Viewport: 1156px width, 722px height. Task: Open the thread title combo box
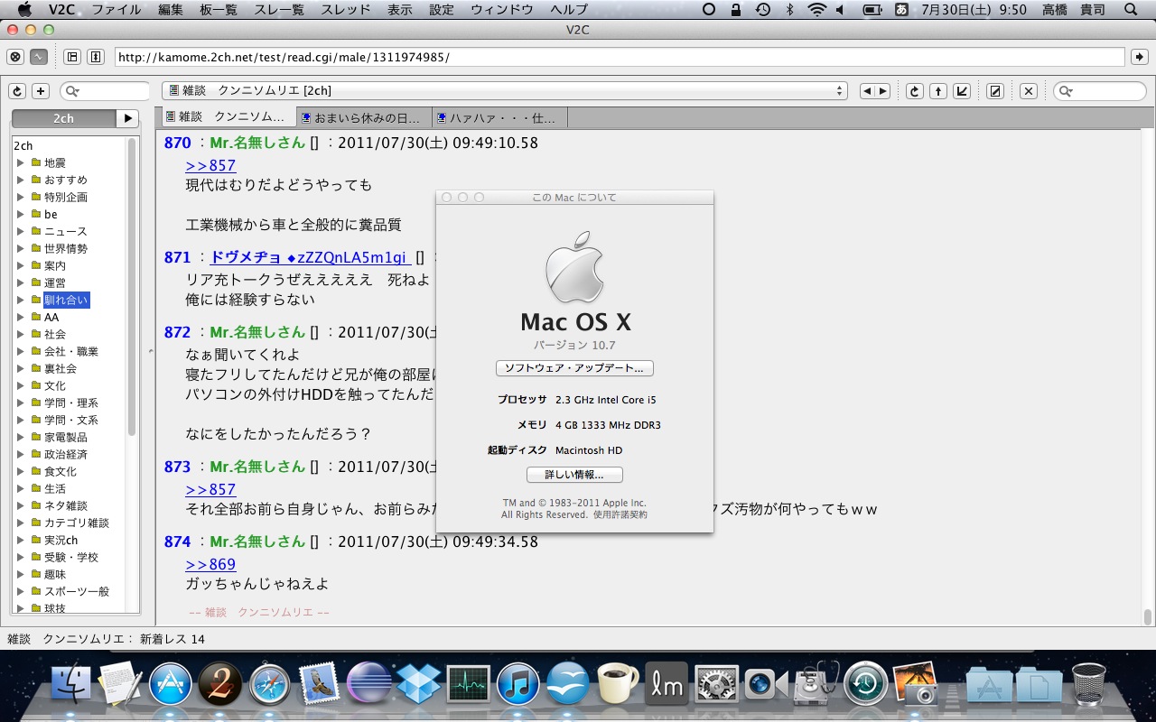pos(505,91)
